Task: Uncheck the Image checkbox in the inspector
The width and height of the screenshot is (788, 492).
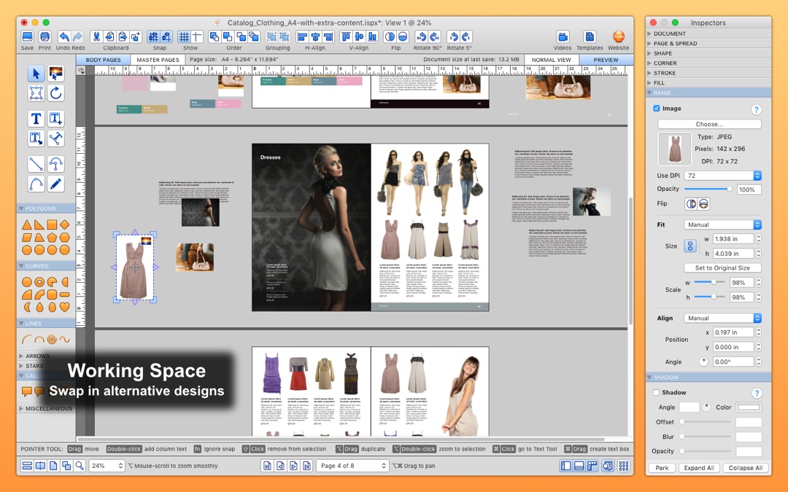Action: pyautogui.click(x=657, y=109)
